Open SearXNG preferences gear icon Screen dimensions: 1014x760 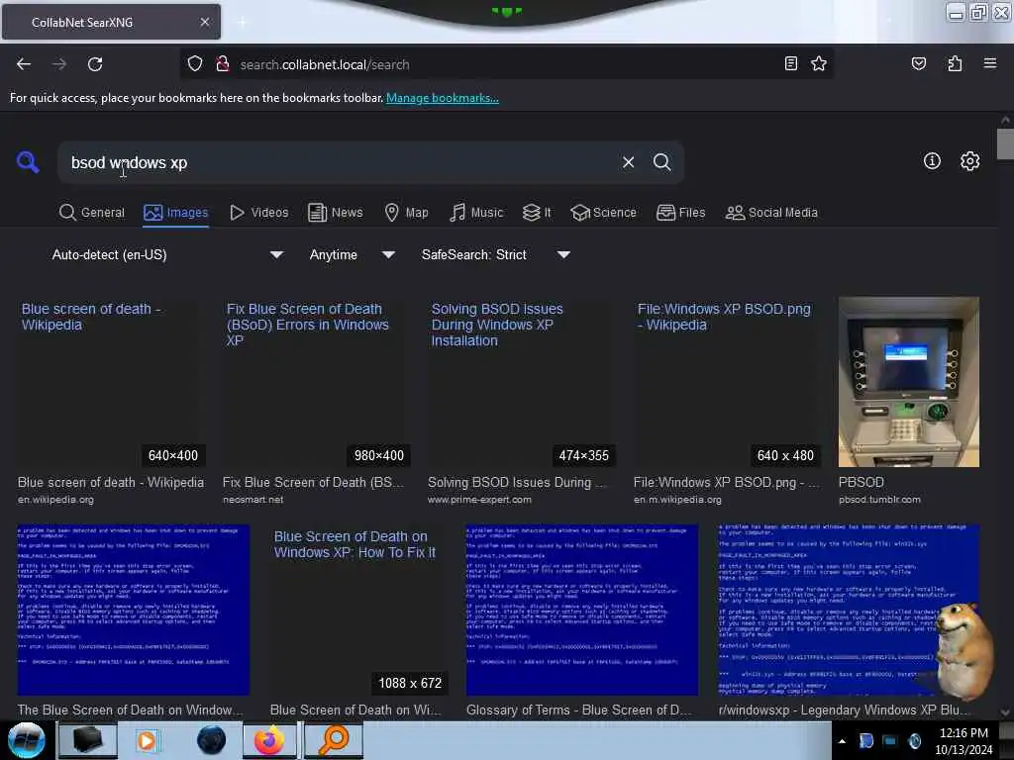970,161
